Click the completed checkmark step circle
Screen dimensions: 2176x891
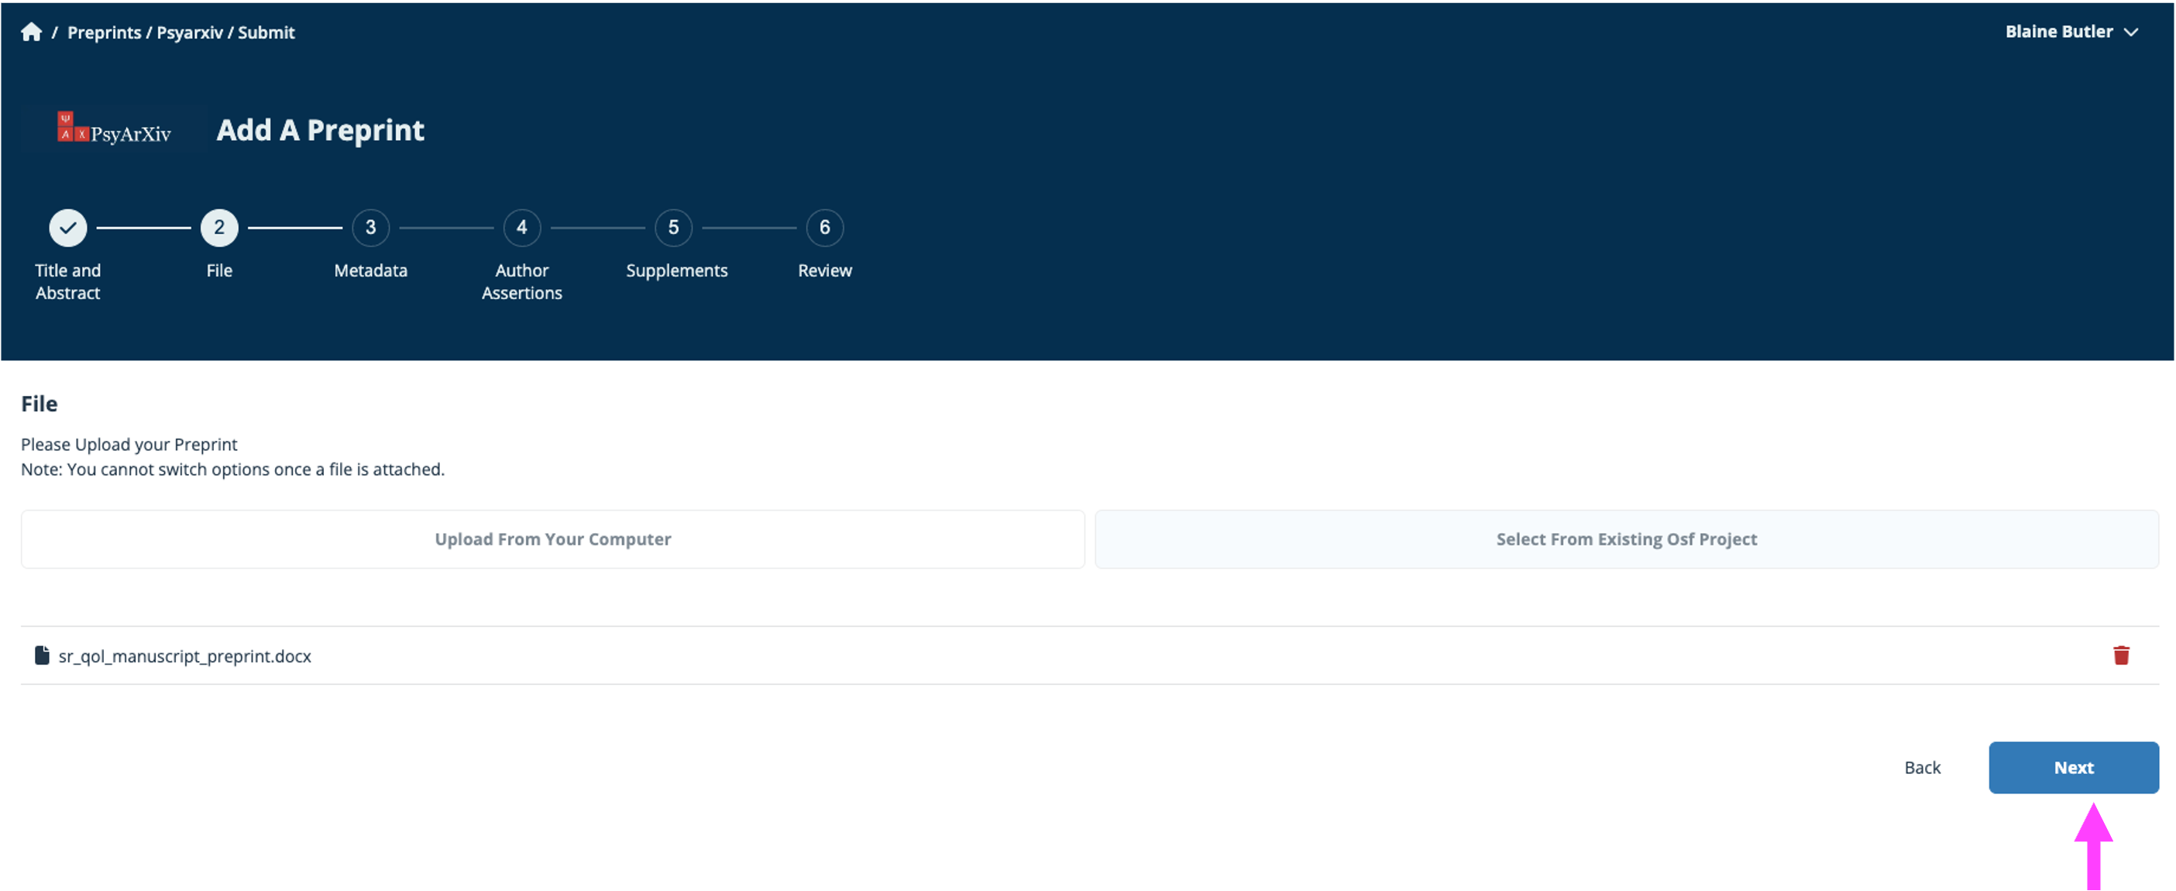(x=67, y=227)
